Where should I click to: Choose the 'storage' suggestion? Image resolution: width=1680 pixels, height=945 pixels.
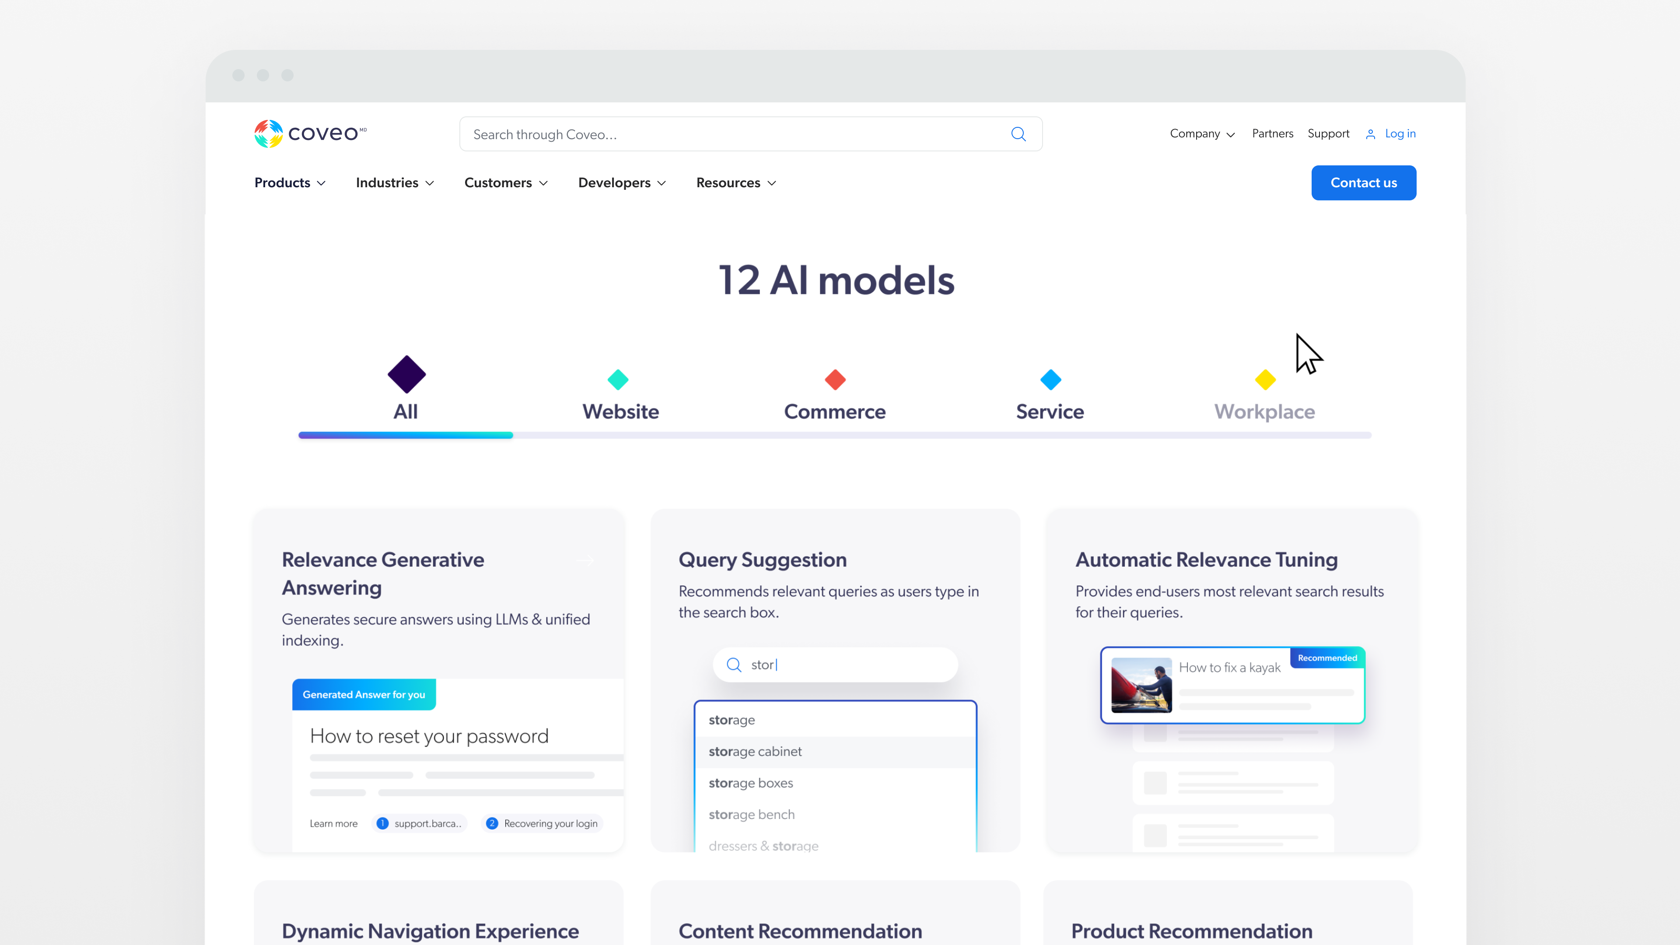pyautogui.click(x=835, y=720)
